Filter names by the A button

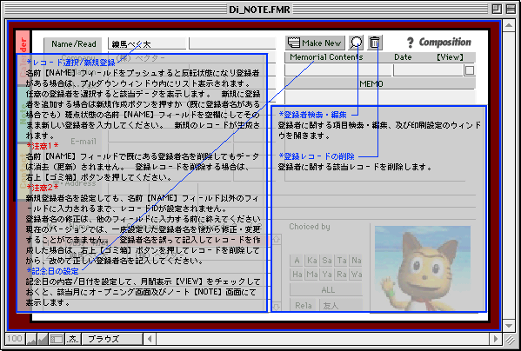pyautogui.click(x=297, y=261)
